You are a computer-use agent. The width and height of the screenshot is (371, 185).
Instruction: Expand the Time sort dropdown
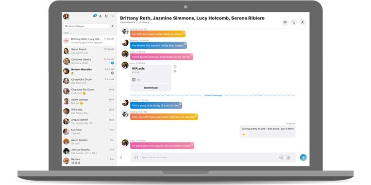67,33
